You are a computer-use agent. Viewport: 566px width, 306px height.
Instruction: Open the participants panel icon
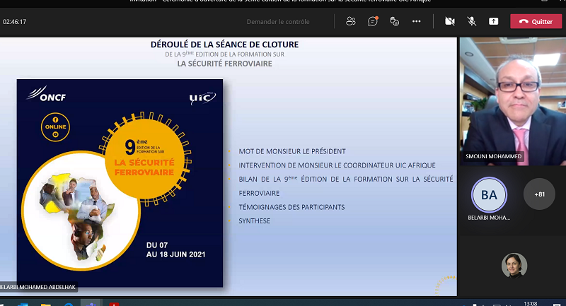350,22
